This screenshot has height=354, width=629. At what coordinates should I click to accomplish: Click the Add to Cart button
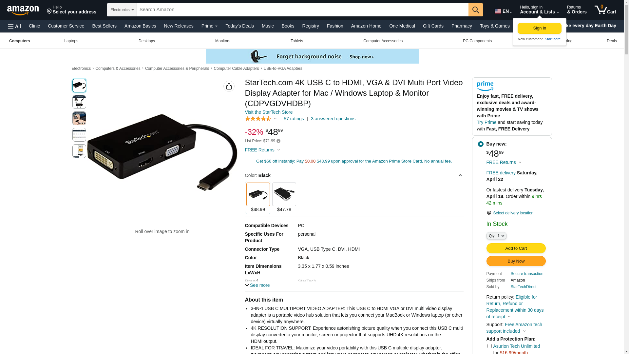point(516,248)
